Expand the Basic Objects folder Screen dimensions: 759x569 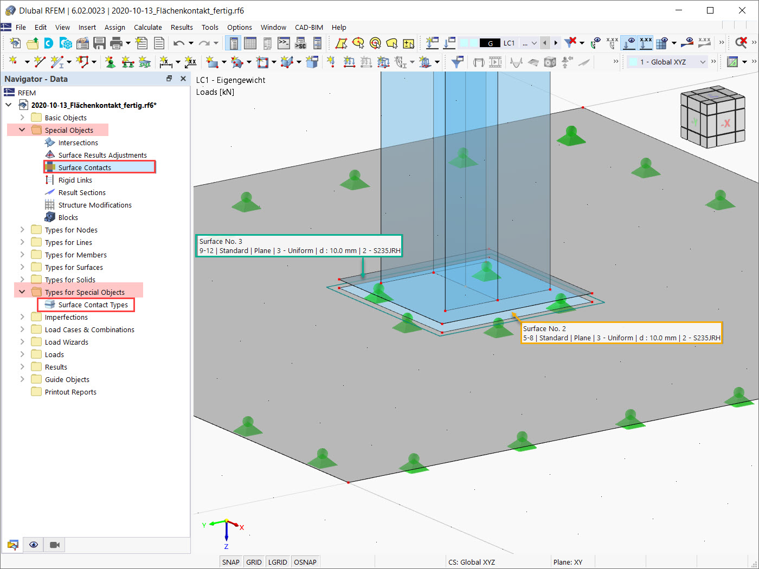(x=21, y=117)
